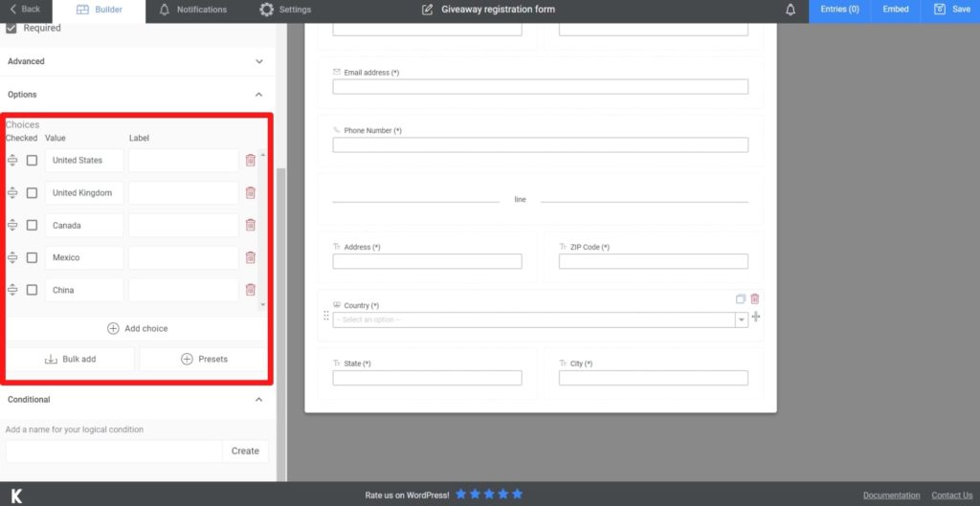The image size is (980, 506).
Task: Click the label field for United States
Action: (183, 161)
